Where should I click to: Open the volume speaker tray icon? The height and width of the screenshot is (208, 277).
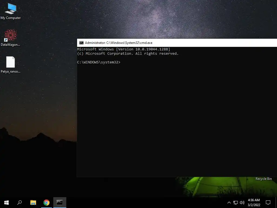[x=242, y=203]
